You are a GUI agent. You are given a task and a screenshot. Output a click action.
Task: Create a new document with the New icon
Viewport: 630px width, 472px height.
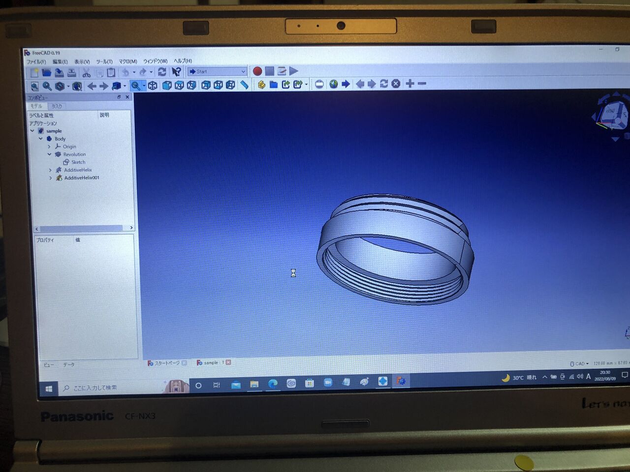coord(34,73)
